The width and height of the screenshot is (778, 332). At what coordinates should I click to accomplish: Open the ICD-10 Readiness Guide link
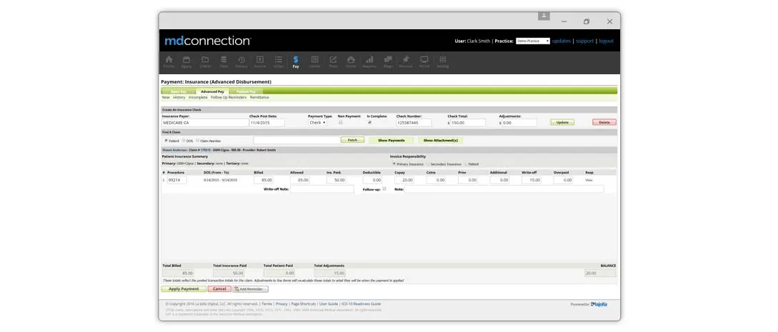(x=361, y=303)
